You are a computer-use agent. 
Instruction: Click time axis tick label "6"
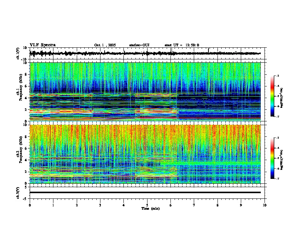[171, 205]
